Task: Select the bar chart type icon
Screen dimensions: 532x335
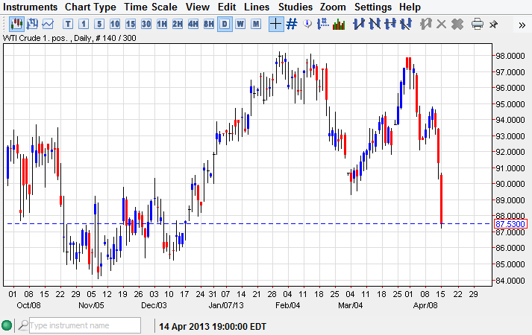Action: (32, 24)
